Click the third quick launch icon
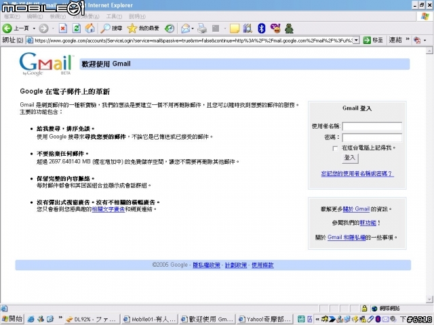Viewport: 434px width, 325px height. coord(50,319)
